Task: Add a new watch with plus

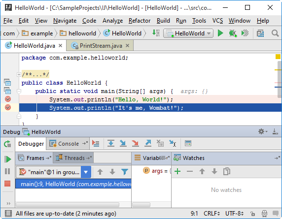Action: 177,171
